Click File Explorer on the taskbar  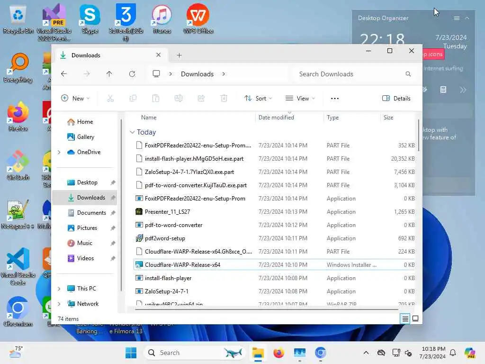[x=258, y=353]
